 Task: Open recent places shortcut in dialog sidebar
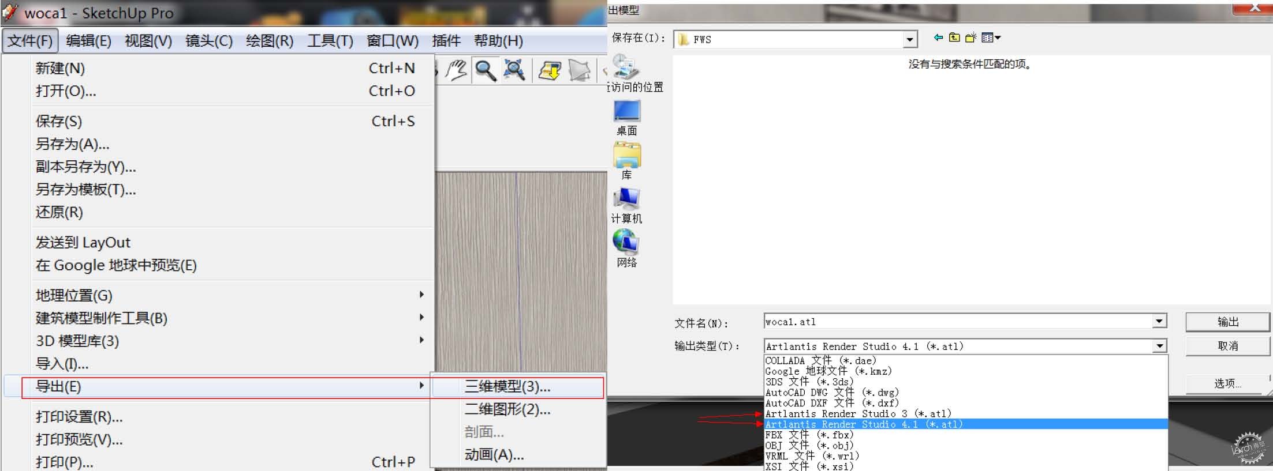click(633, 74)
